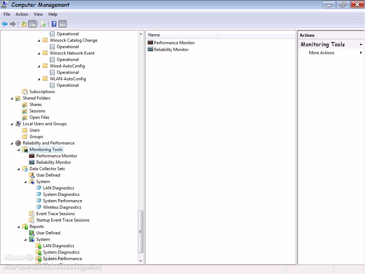Select LAN Diagnostics under Data Collector Sets

pyautogui.click(x=58, y=188)
